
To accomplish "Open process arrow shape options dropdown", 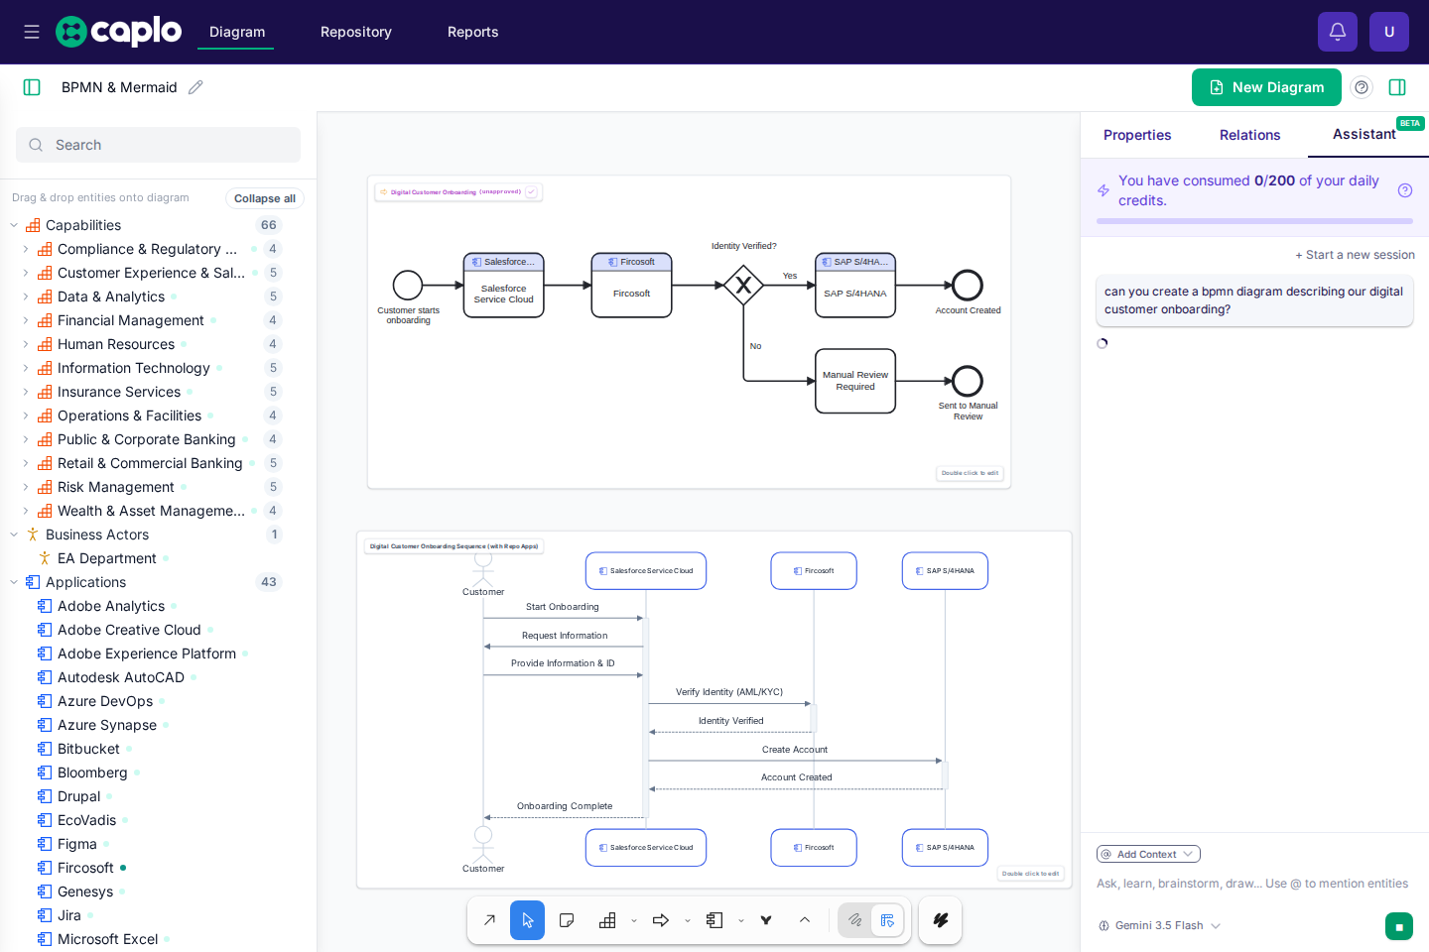I will click(x=688, y=921).
